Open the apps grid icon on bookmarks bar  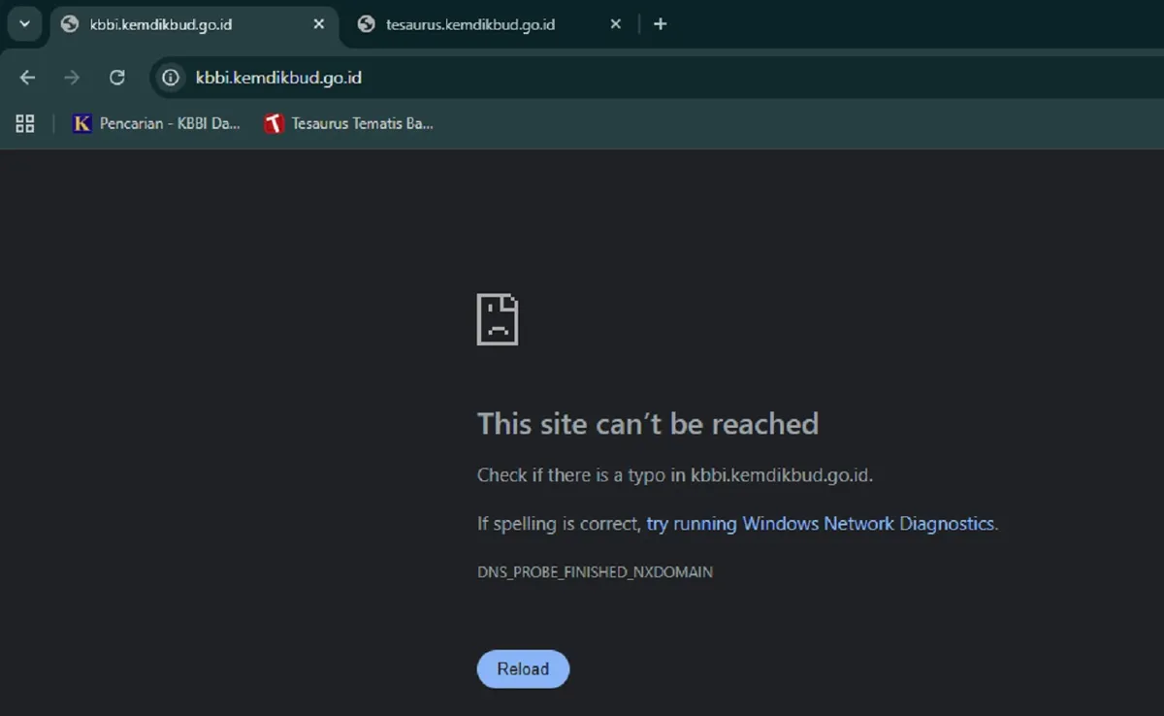(24, 123)
